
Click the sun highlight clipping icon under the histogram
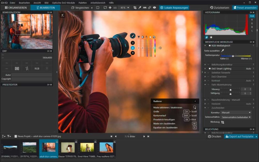(x=211, y=37)
